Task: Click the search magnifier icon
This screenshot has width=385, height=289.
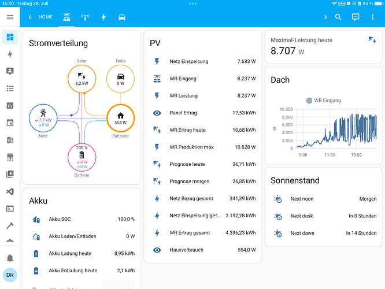Action: pyautogui.click(x=338, y=17)
